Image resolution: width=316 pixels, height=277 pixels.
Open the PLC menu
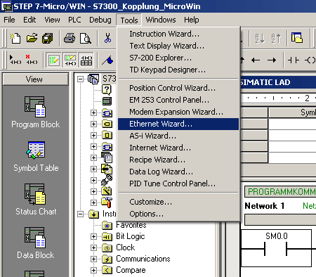point(74,20)
